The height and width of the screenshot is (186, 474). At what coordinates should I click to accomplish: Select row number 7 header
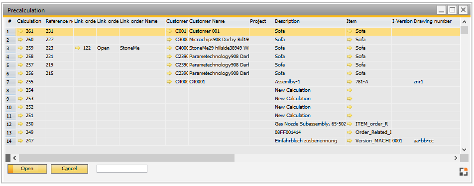tap(10, 82)
